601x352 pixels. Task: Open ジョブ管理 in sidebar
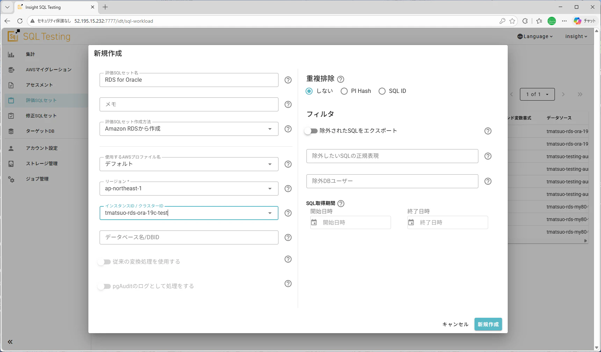pos(45,179)
